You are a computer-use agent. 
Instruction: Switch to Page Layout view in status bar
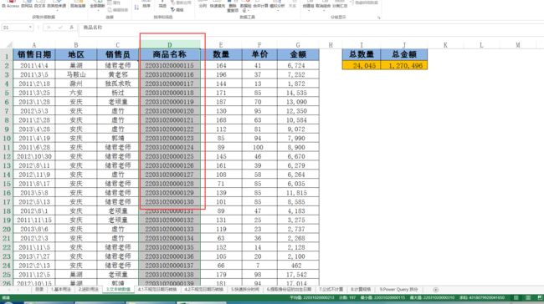coord(528,298)
